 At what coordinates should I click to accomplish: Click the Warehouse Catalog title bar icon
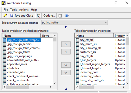4,3
